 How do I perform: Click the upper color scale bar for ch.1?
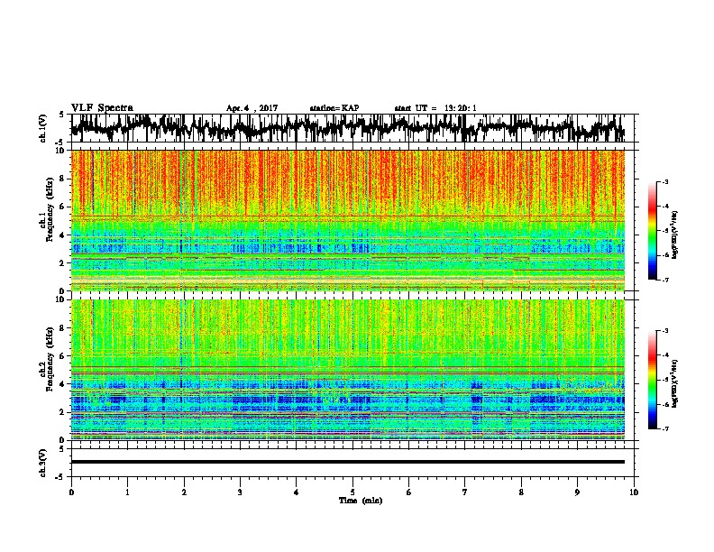point(653,231)
